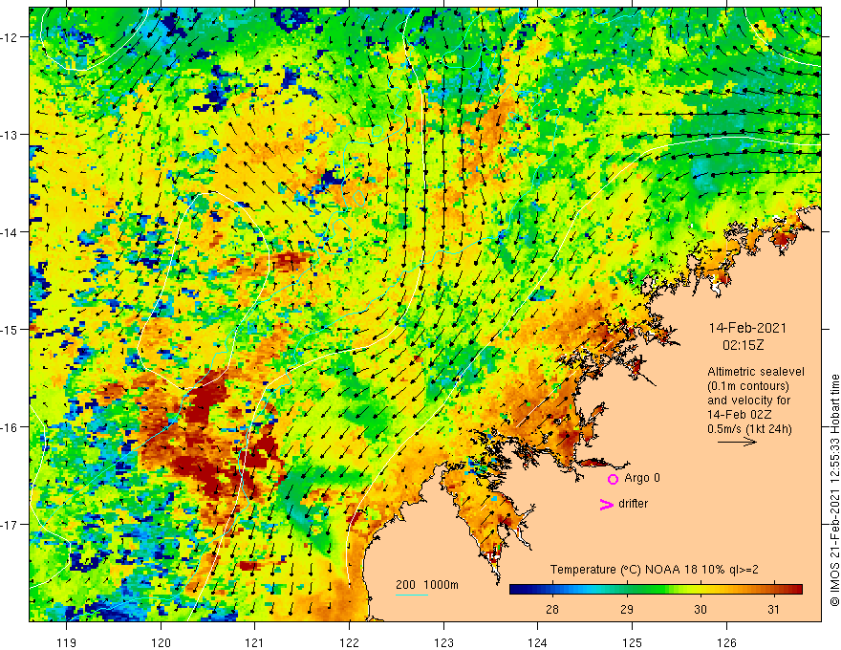This screenshot has height=650, width=841.
Task: Click latitude axis label '-16'
Action: click(10, 427)
